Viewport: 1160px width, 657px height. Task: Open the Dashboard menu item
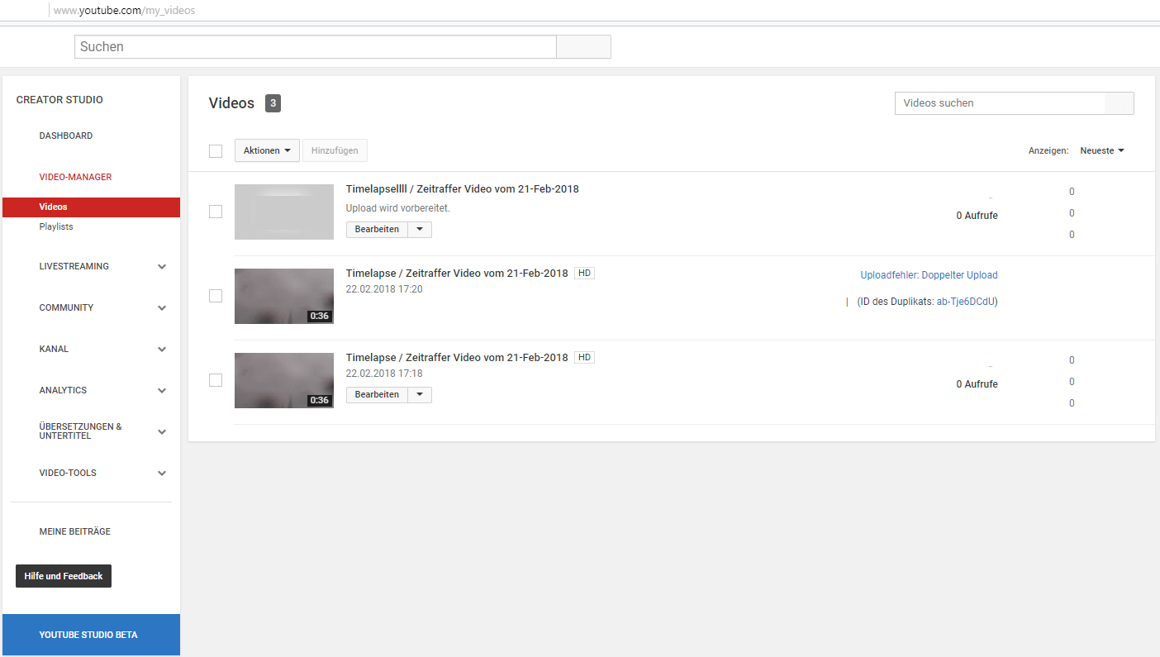(x=66, y=136)
